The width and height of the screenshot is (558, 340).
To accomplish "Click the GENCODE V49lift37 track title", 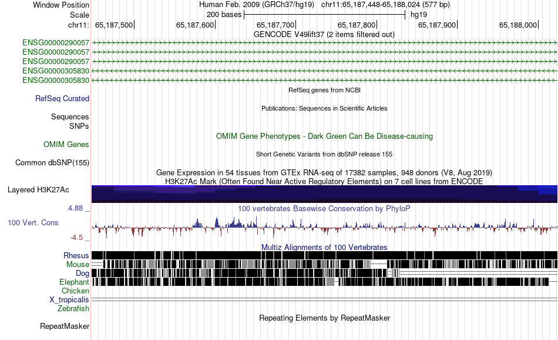I will (x=324, y=35).
